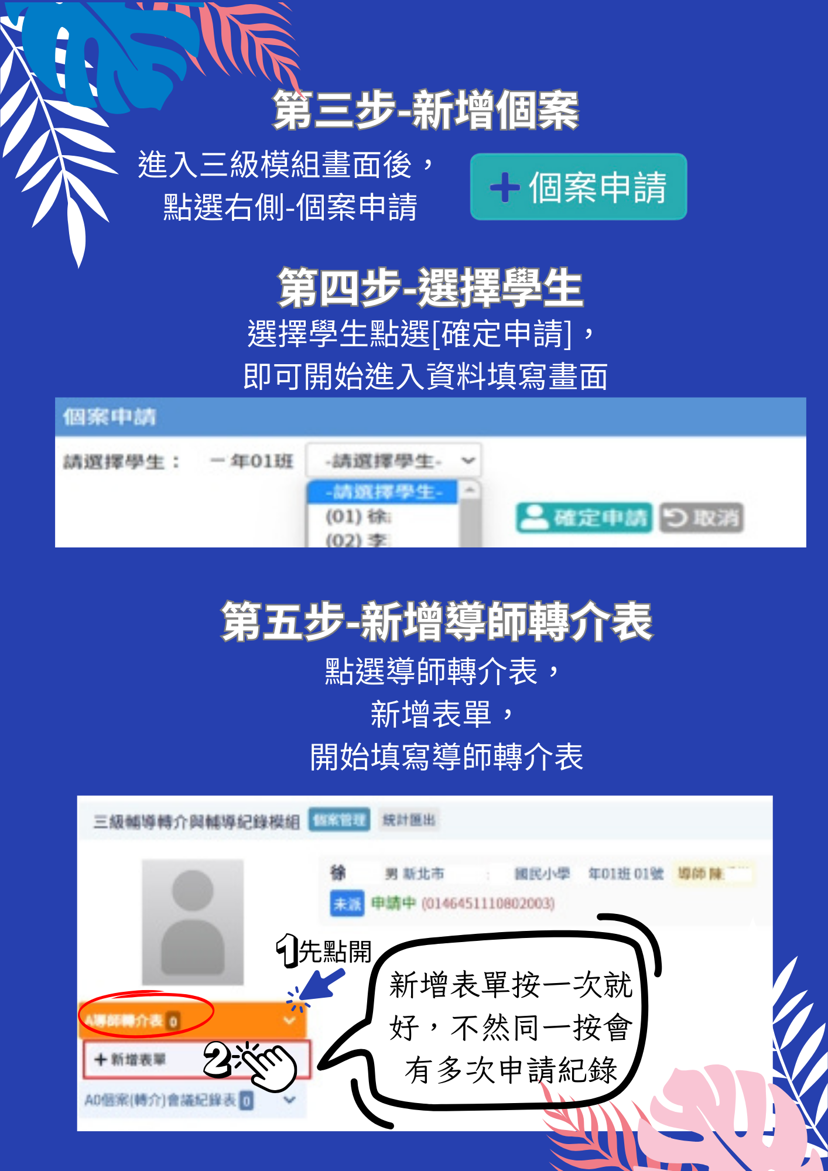This screenshot has width=828, height=1171.
Task: Click the 個案申請 plus button
Action: pyautogui.click(x=578, y=187)
